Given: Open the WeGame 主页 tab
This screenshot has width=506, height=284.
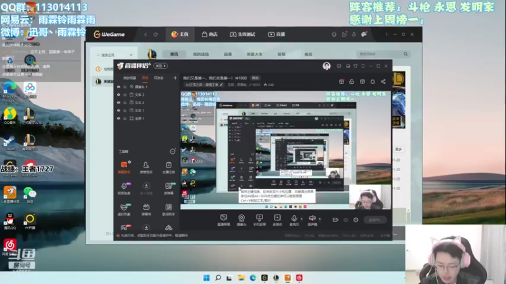Looking at the screenshot, I should click(180, 34).
